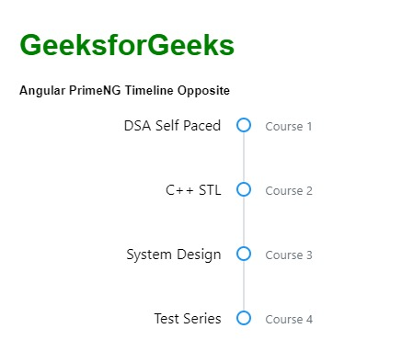The height and width of the screenshot is (351, 402).
Task: Select the Test Series timeline entry
Action: [x=188, y=319]
